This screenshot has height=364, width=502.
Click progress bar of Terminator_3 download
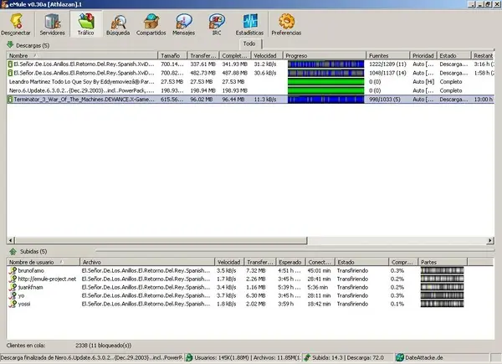[x=325, y=100]
